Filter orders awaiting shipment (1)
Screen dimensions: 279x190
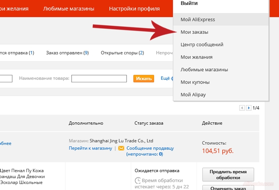tap(17, 53)
